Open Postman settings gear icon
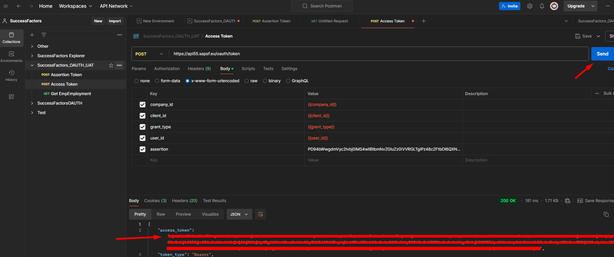614x257 pixels. pos(530,6)
